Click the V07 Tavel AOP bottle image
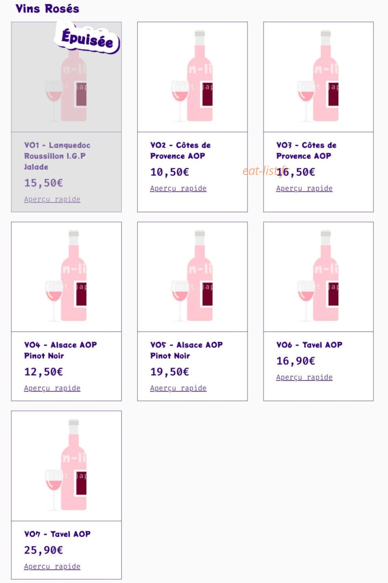This screenshot has width=388, height=583. (66, 466)
